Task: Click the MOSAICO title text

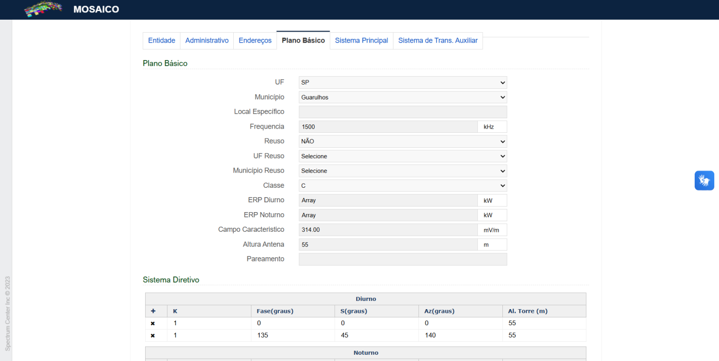Action: tap(96, 9)
